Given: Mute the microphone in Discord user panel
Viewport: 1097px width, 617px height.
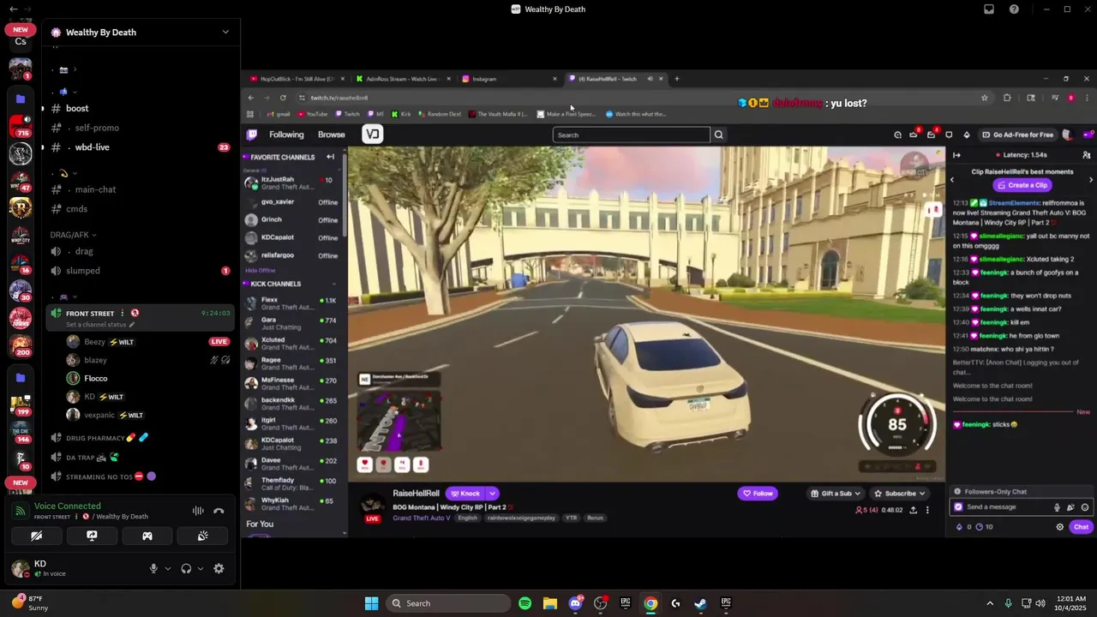Looking at the screenshot, I should tap(153, 568).
